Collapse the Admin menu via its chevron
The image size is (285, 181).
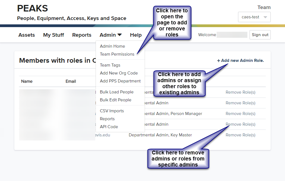(x=120, y=35)
